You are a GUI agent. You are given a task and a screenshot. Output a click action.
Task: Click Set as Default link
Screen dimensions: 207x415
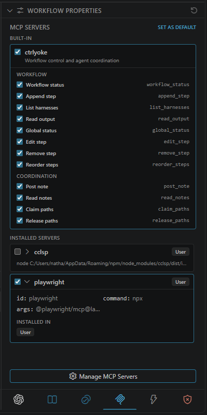tap(177, 27)
